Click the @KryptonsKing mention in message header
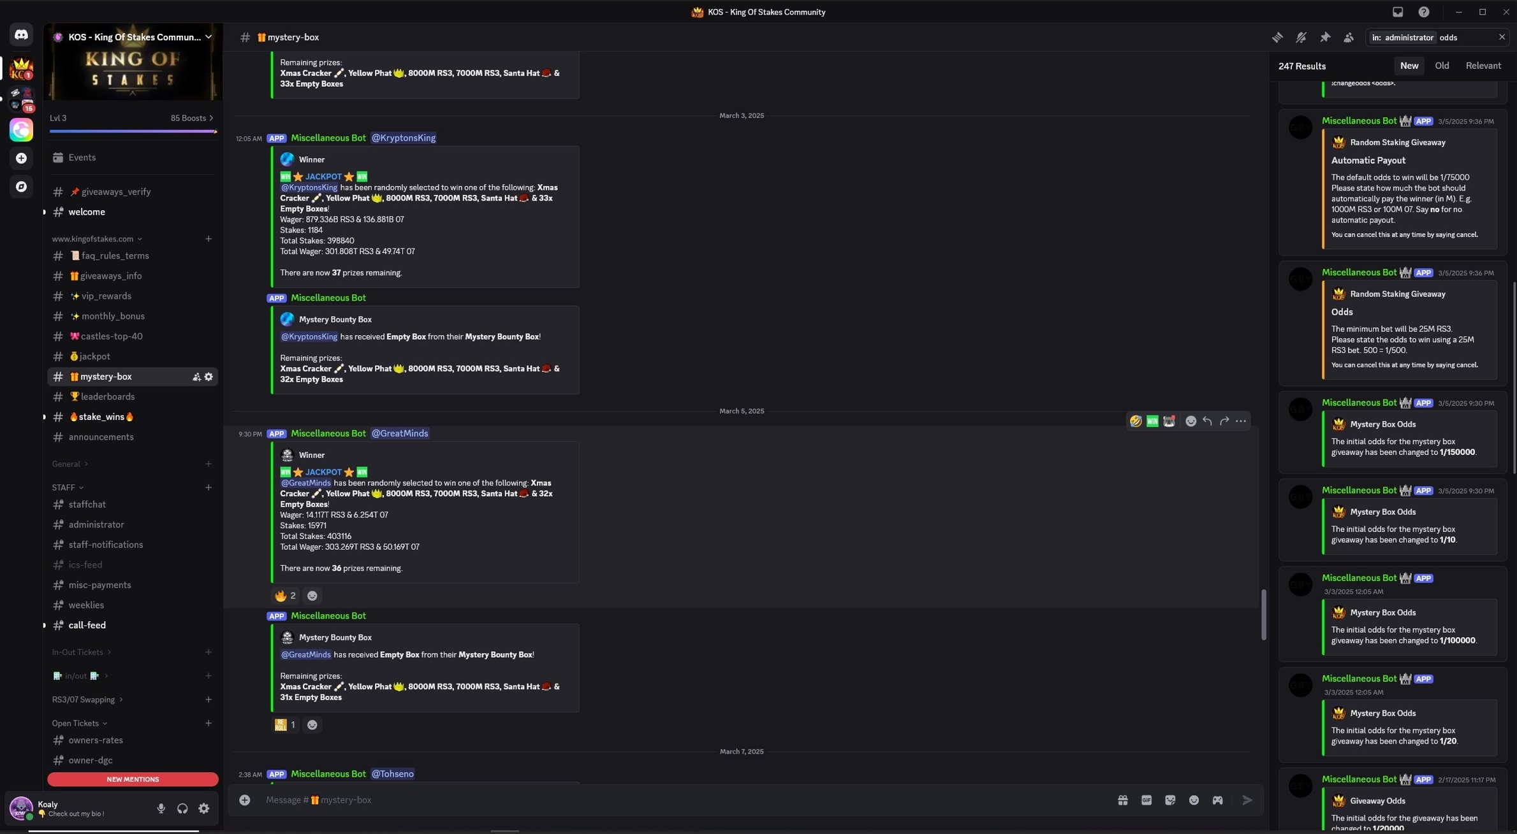This screenshot has width=1517, height=834. coord(404,138)
